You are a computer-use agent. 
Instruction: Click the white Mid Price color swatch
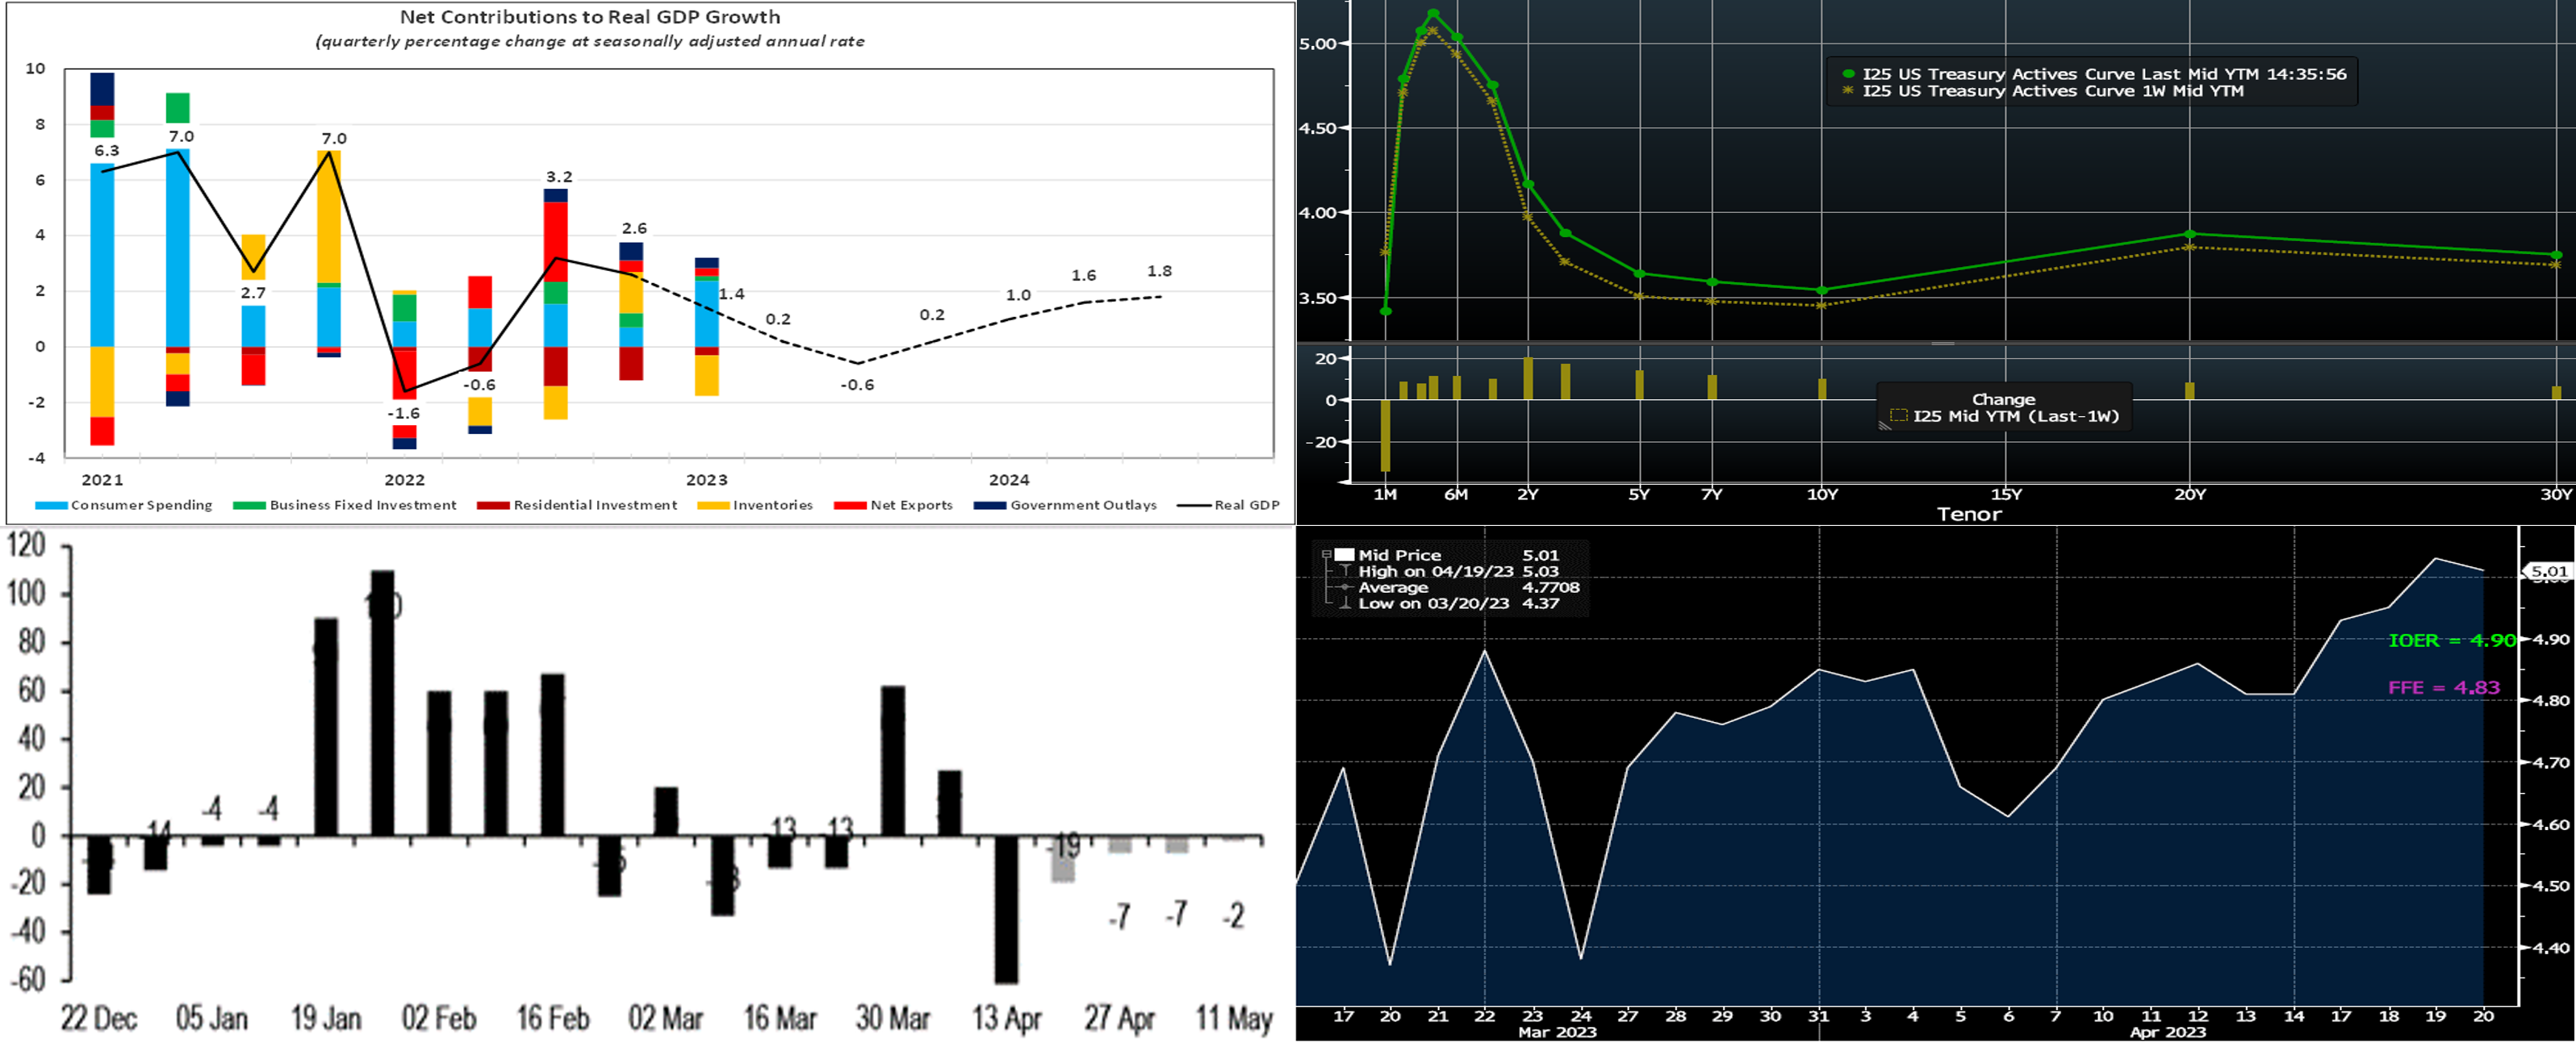point(1344,555)
